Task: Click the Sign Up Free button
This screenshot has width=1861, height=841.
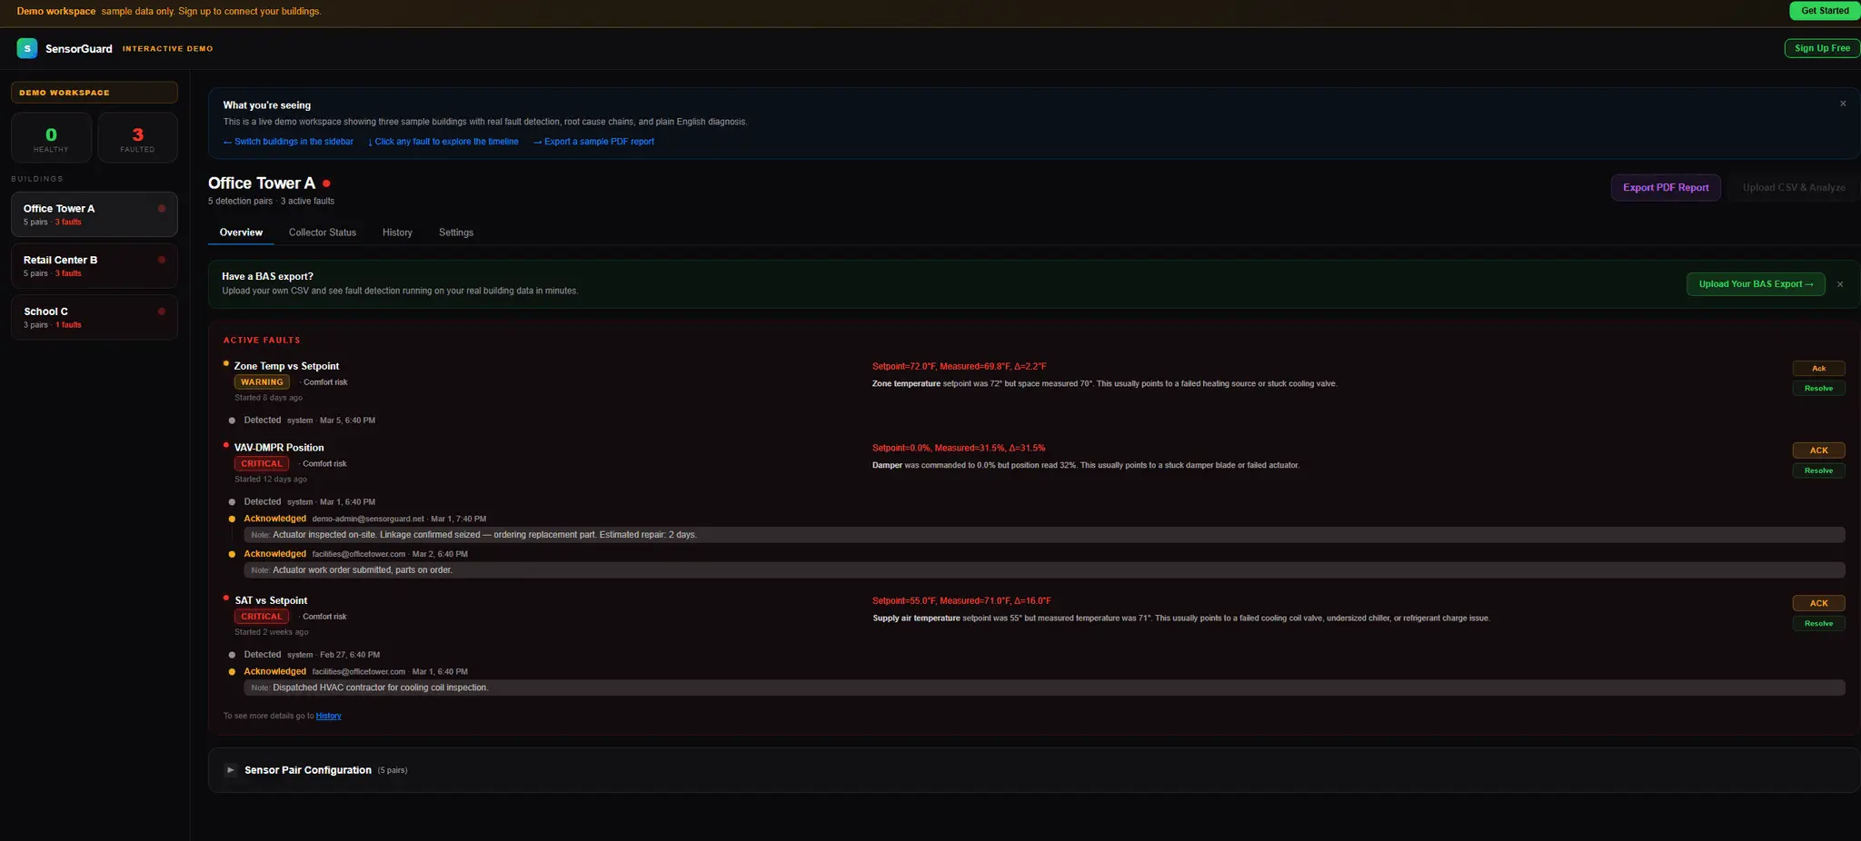Action: pyautogui.click(x=1822, y=48)
